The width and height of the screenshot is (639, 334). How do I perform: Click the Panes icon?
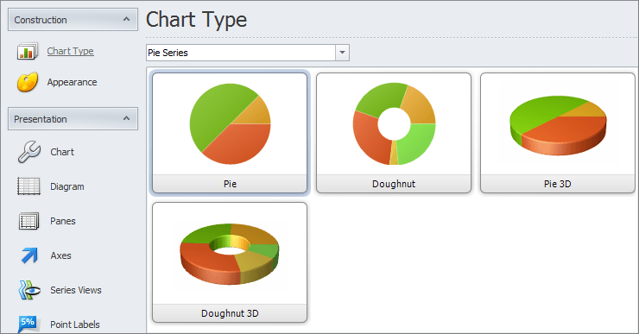click(29, 221)
